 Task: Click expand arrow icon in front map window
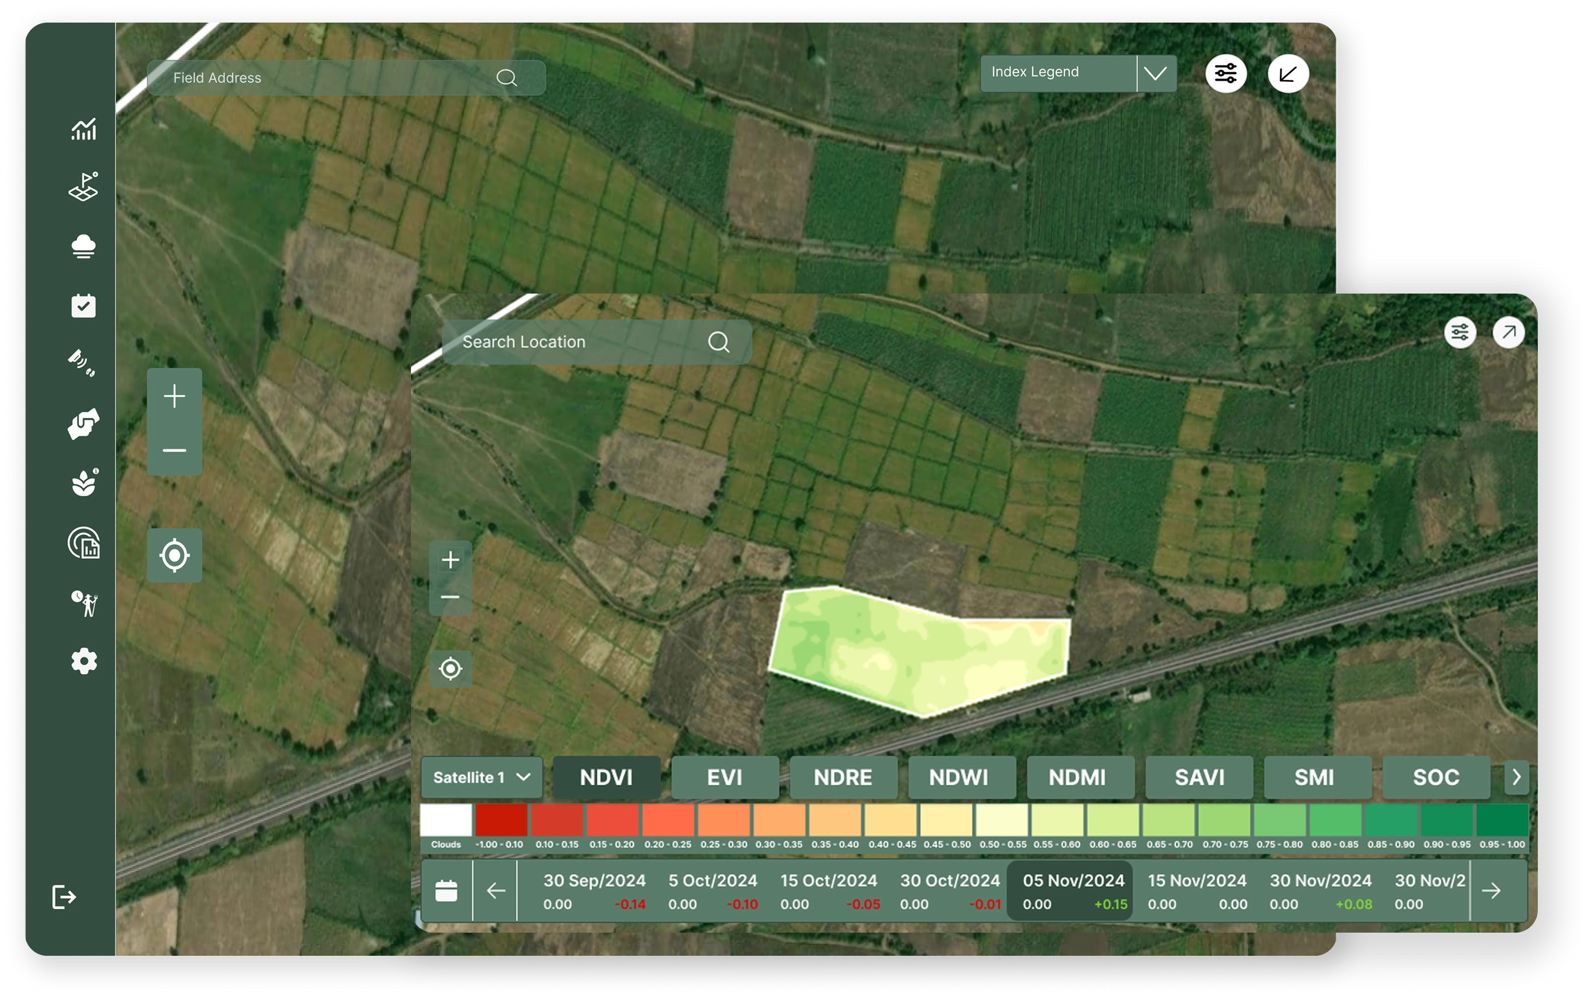tap(1508, 331)
